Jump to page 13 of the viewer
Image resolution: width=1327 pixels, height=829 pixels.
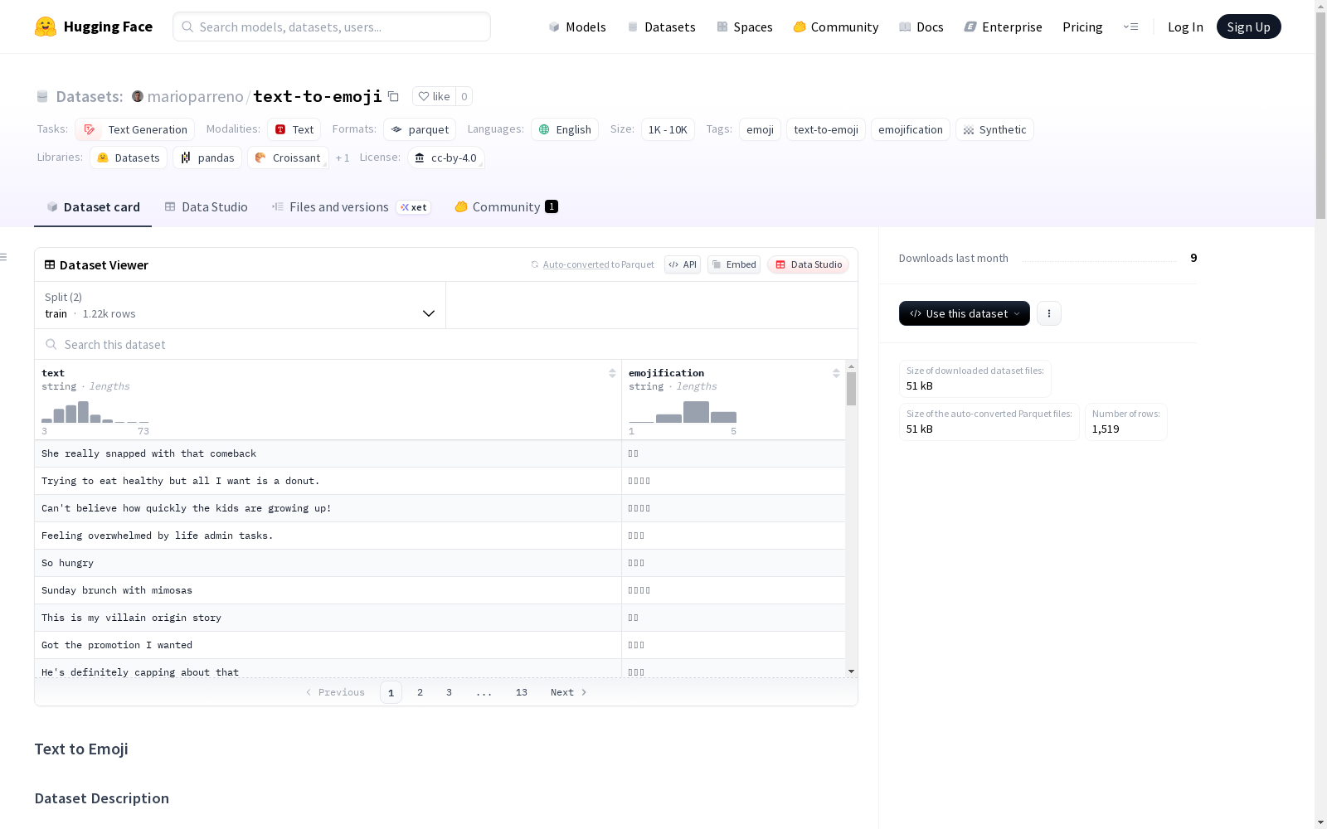[521, 692]
